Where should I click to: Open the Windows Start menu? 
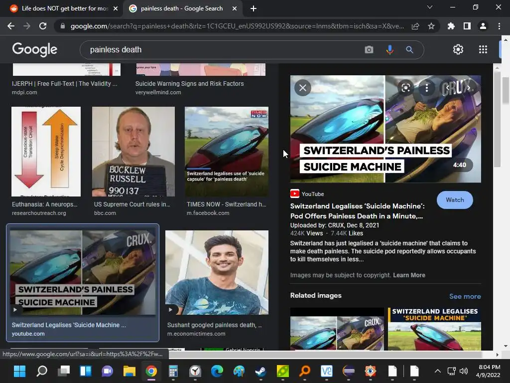tap(19, 371)
